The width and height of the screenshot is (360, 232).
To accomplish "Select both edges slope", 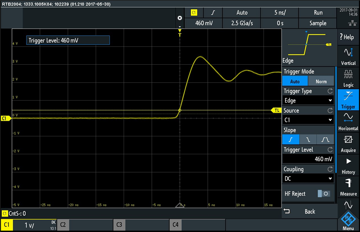I will pyautogui.click(x=325, y=139).
